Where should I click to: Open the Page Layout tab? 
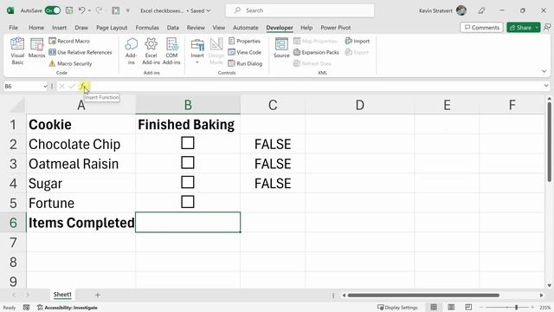[112, 28]
